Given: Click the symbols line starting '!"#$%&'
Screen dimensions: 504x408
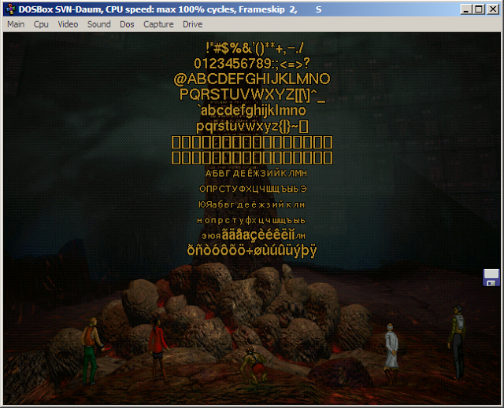Looking at the screenshot, I should 254,48.
